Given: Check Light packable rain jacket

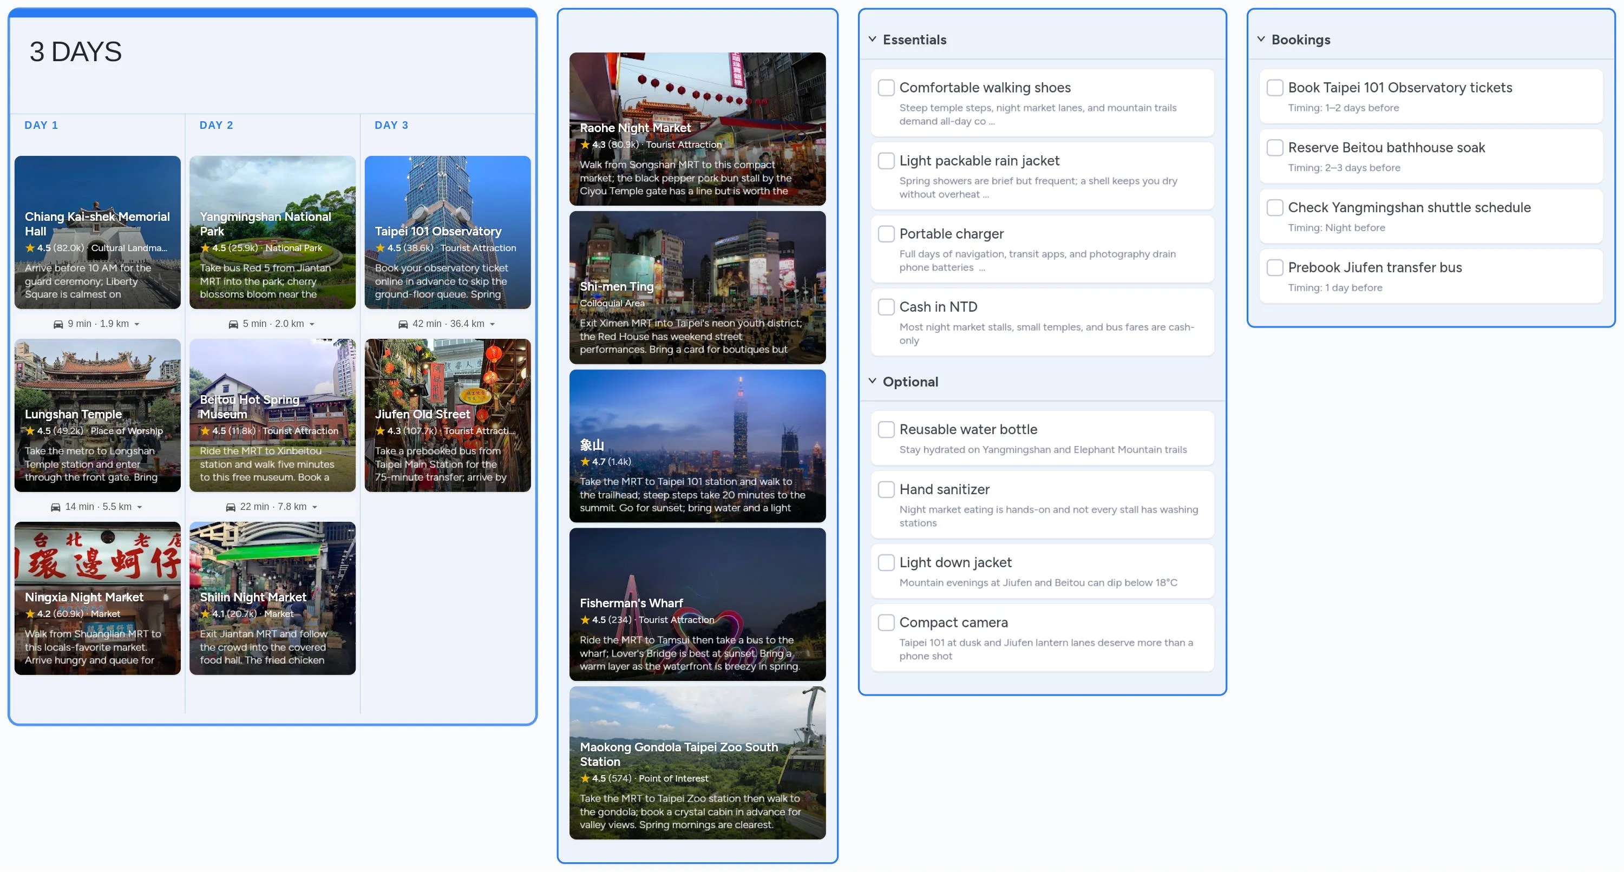Looking at the screenshot, I should coord(886,161).
